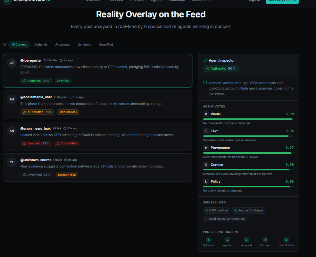Click the V icon beside Visual agent

pos(206,114)
